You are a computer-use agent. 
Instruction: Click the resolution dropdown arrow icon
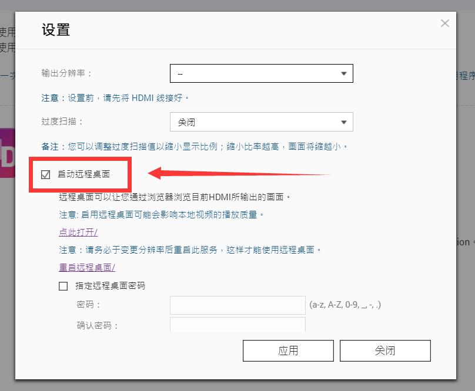coord(344,73)
